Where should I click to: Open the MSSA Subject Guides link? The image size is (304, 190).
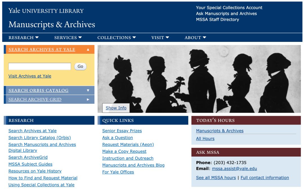(30, 164)
